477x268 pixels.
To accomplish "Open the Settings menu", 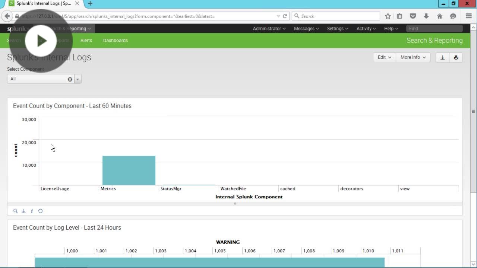I will tap(337, 29).
